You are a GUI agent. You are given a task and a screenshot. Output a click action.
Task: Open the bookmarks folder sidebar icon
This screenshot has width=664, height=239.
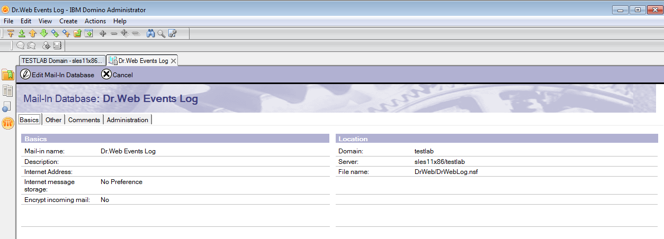pyautogui.click(x=8, y=75)
